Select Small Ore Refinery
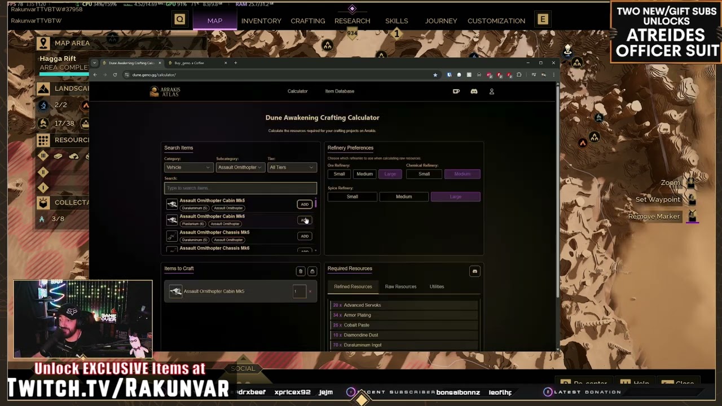This screenshot has width=722, height=406. 339,174
